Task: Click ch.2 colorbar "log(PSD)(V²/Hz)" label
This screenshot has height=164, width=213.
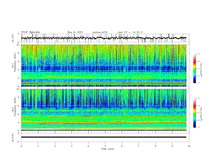Action: coord(201,114)
